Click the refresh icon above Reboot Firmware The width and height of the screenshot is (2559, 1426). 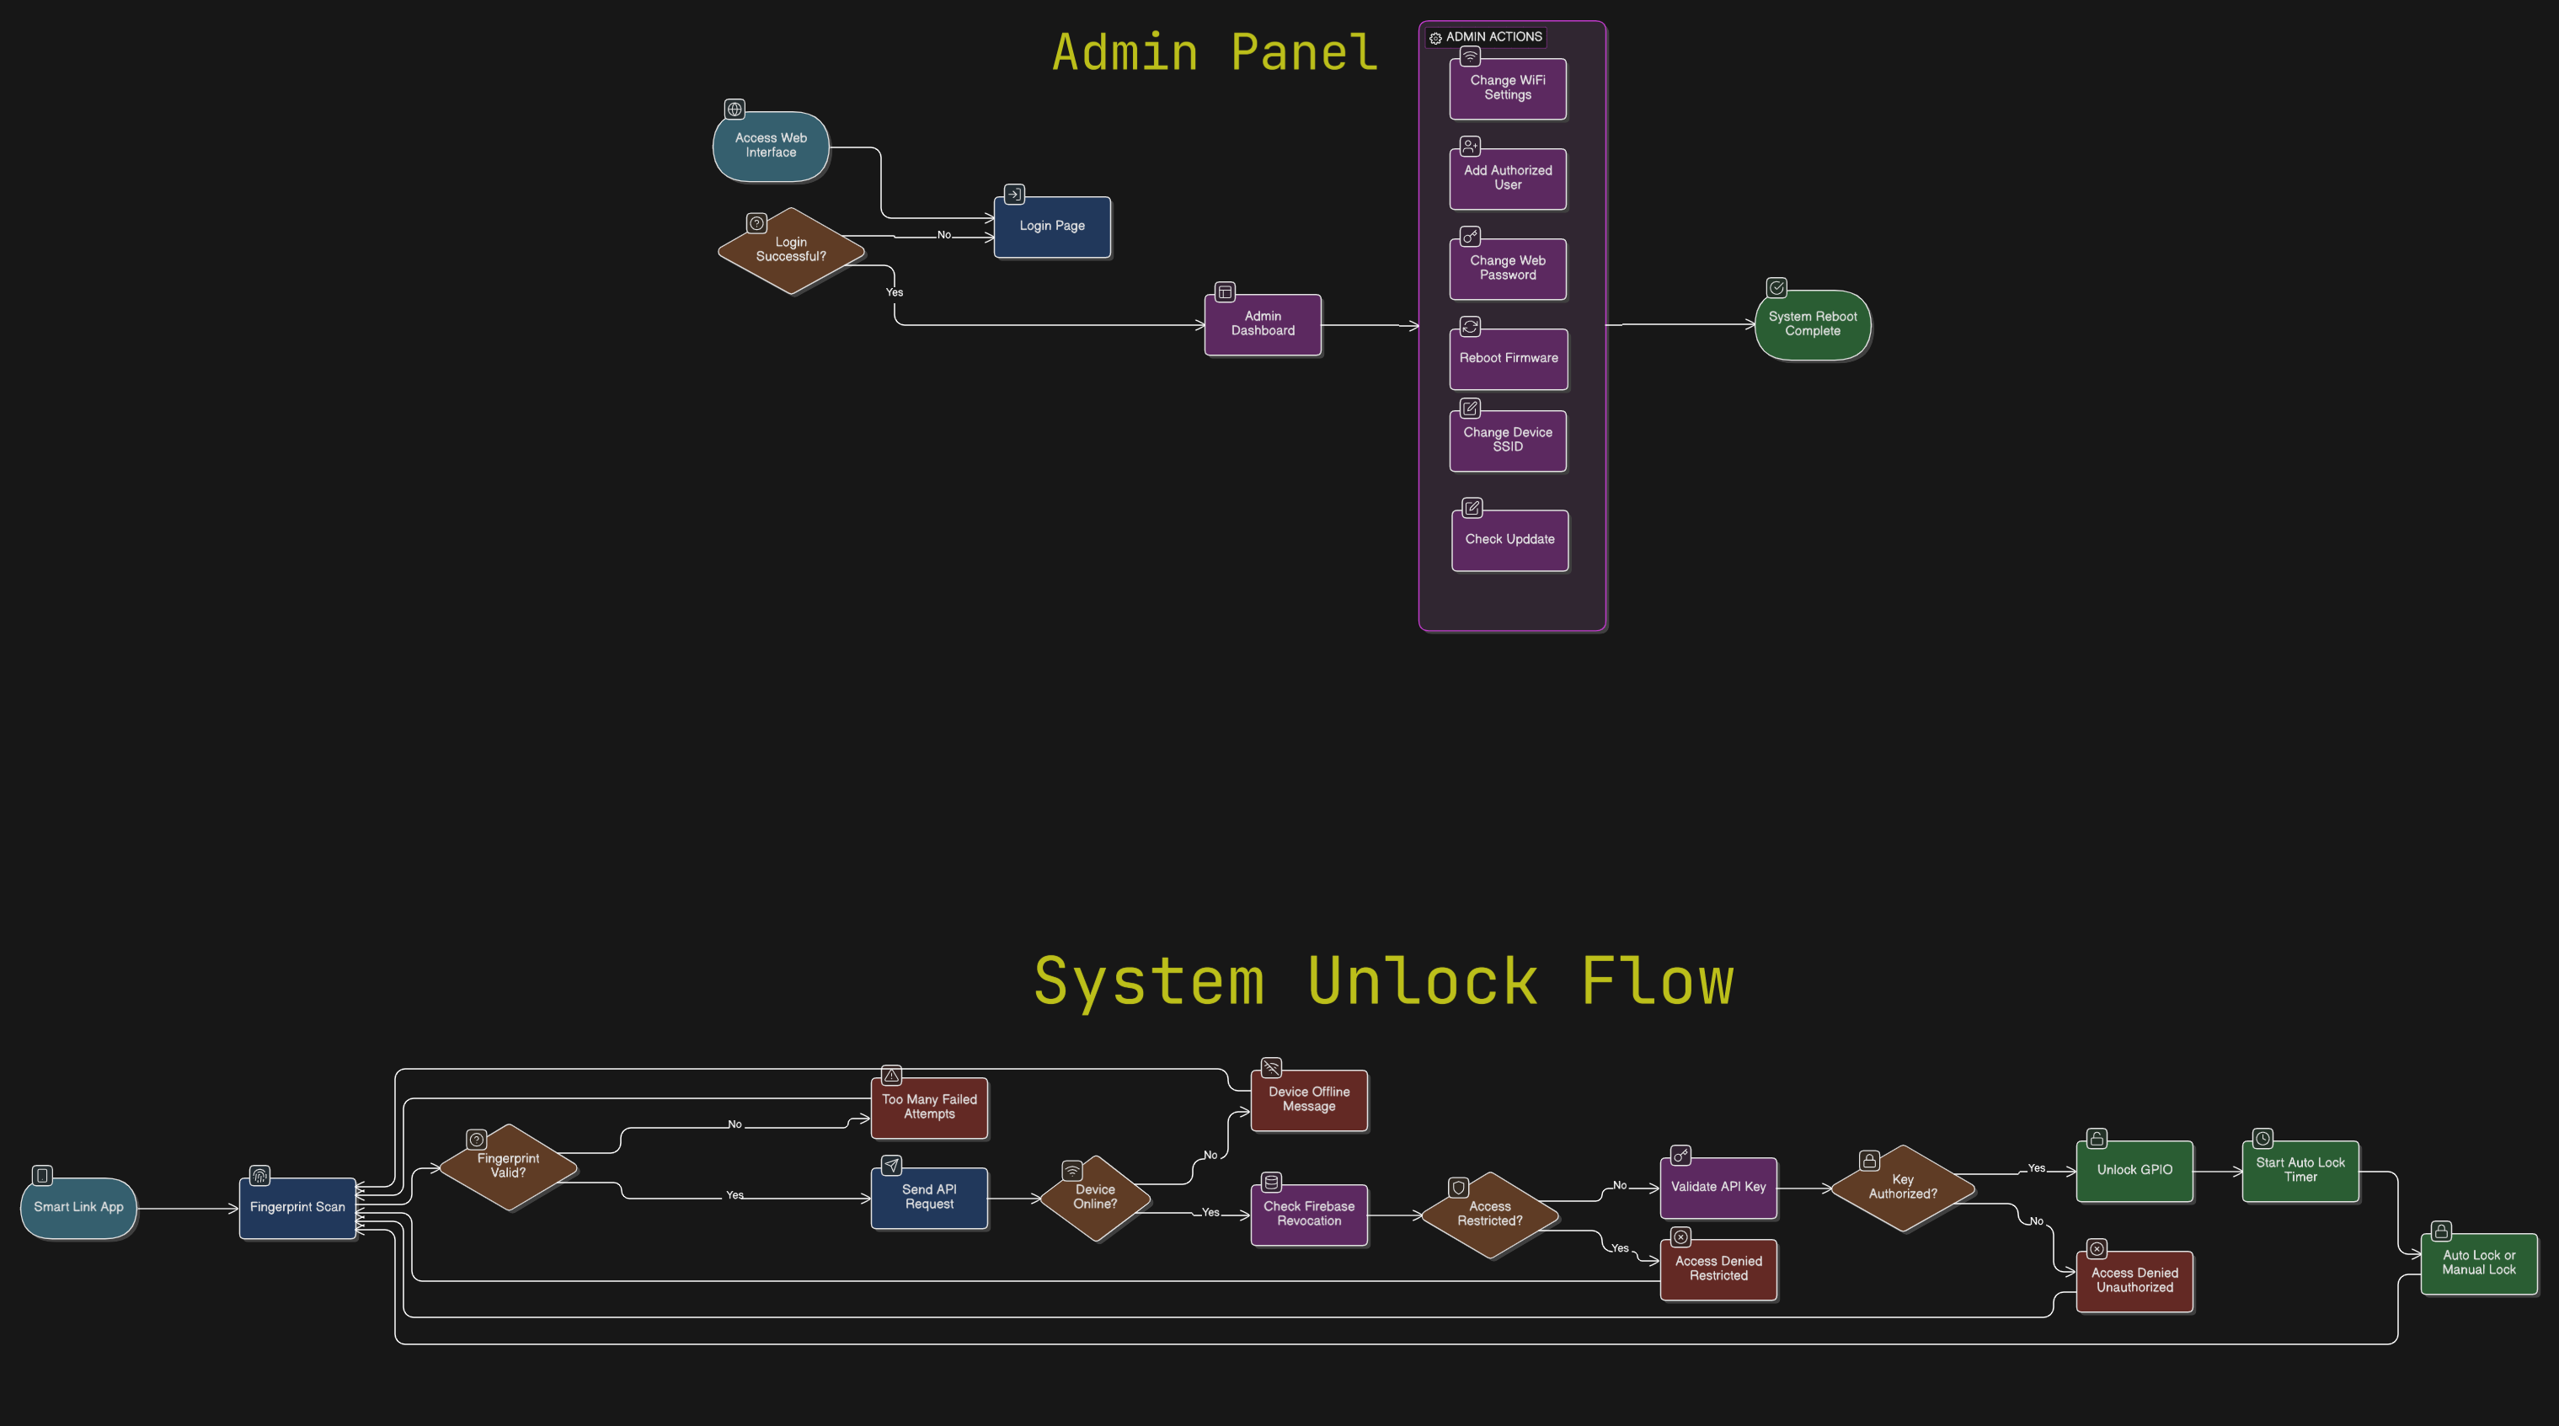point(1470,327)
